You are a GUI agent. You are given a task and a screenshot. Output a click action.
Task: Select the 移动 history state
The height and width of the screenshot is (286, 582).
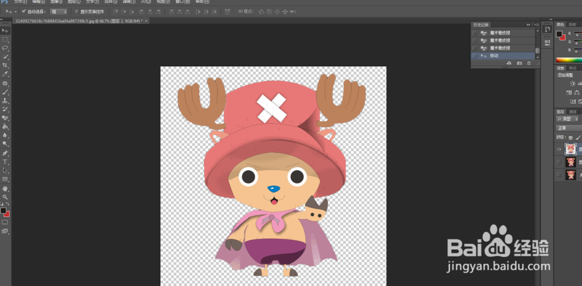pos(503,56)
